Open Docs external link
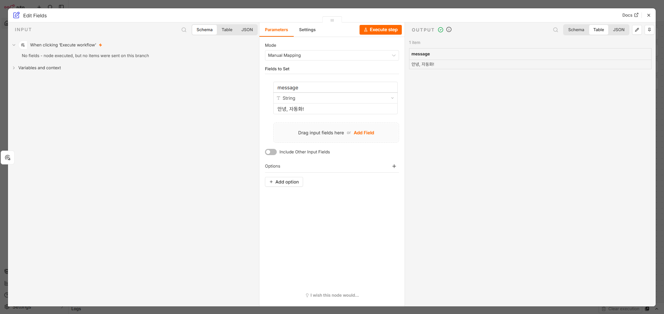664x314 pixels. click(630, 15)
